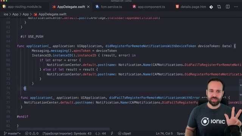Click didFailToRegisterForRemoteNotificationsWithError in the code

pyautogui.click(x=155, y=97)
